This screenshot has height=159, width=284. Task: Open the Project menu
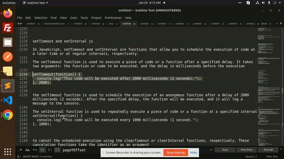click(96, 18)
